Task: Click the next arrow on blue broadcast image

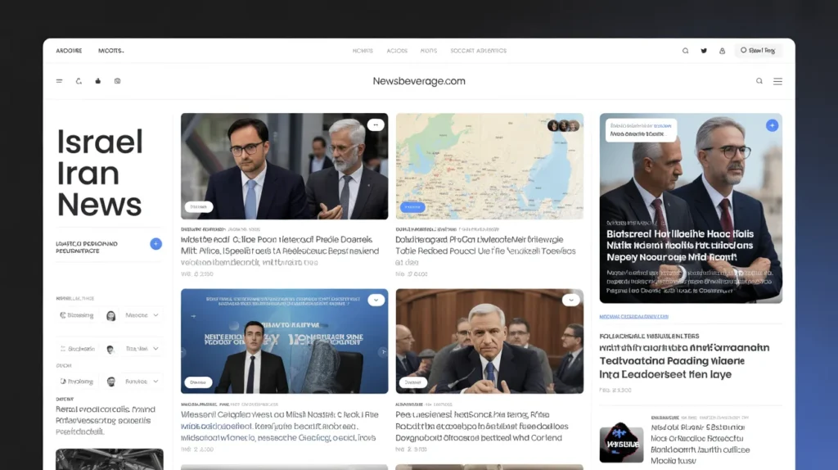Action: point(381,352)
